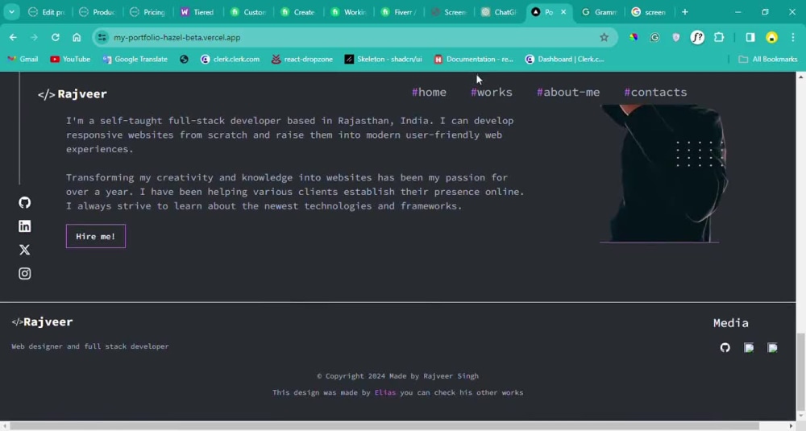The height and width of the screenshot is (431, 806).
Task: Click the horizontal scrollbar at page bottom
Action: tap(384, 426)
